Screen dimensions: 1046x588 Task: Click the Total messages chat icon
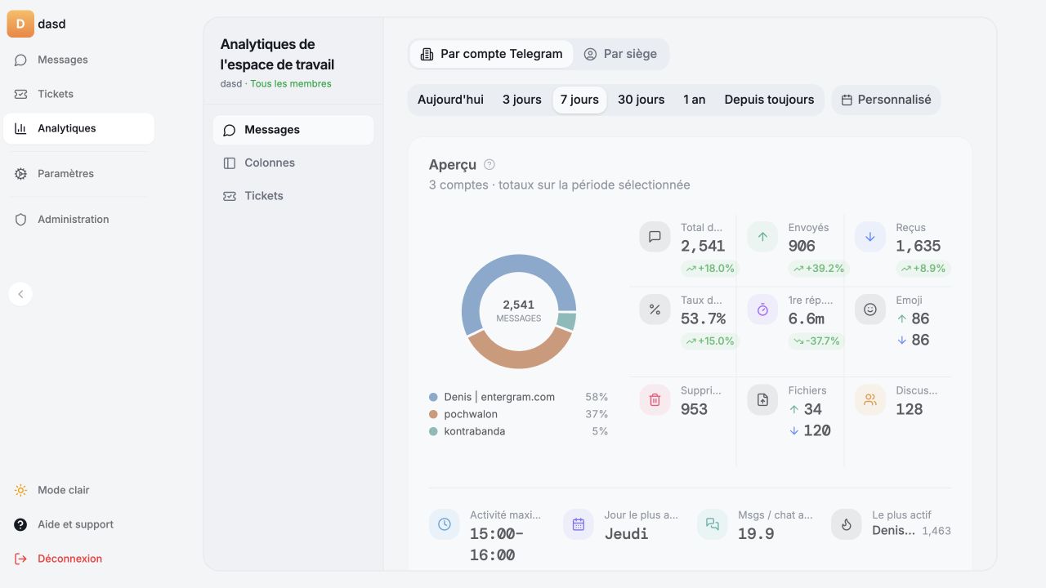tap(655, 237)
